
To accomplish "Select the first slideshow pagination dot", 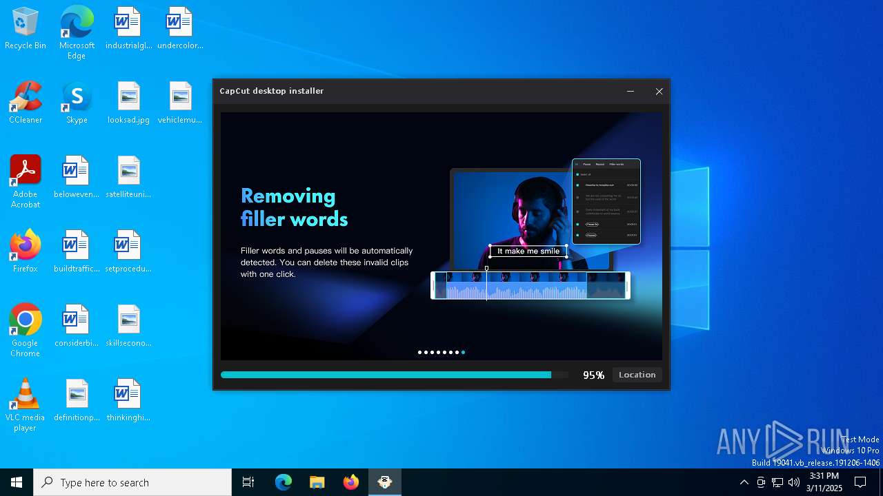I will (x=419, y=352).
